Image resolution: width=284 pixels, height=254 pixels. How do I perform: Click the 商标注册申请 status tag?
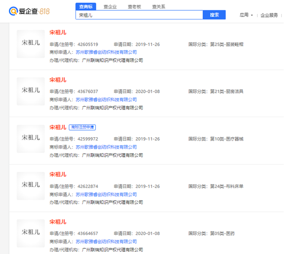pos(83,127)
